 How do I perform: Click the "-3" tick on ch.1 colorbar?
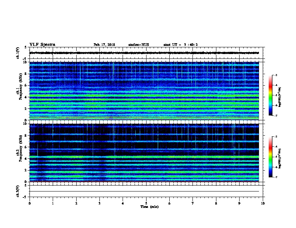(276, 75)
